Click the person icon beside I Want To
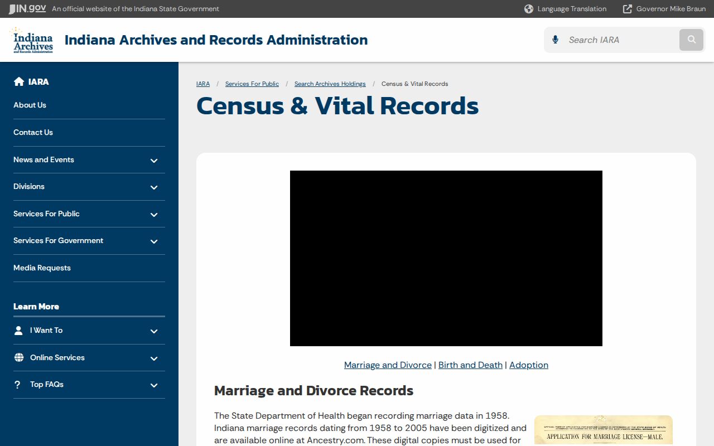714x446 pixels. click(18, 331)
